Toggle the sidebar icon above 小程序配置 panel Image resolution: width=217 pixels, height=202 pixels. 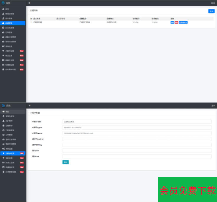[x=29, y=105]
